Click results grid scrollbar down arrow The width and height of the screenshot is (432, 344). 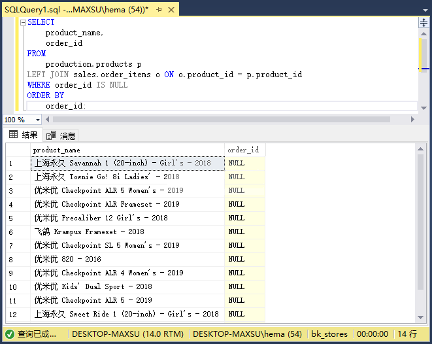click(x=420, y=317)
